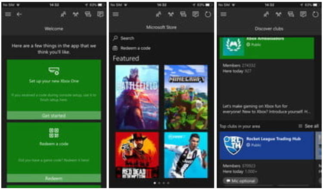Click refresh icon on Microsoft Store screen
The image size is (323, 190).
(x=208, y=14)
